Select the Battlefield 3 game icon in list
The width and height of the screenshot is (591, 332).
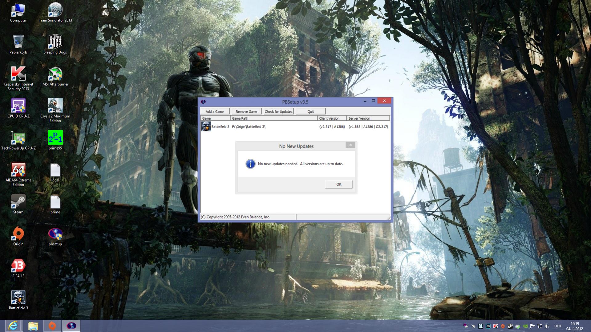(x=206, y=126)
